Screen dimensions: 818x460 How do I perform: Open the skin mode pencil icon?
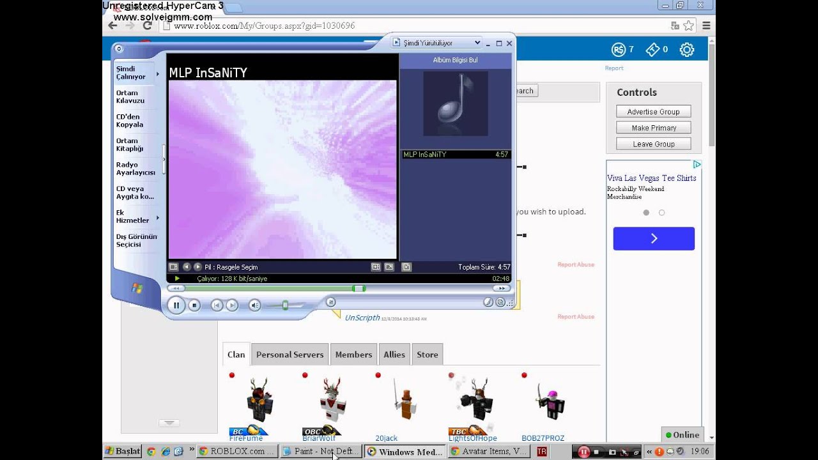pos(488,302)
